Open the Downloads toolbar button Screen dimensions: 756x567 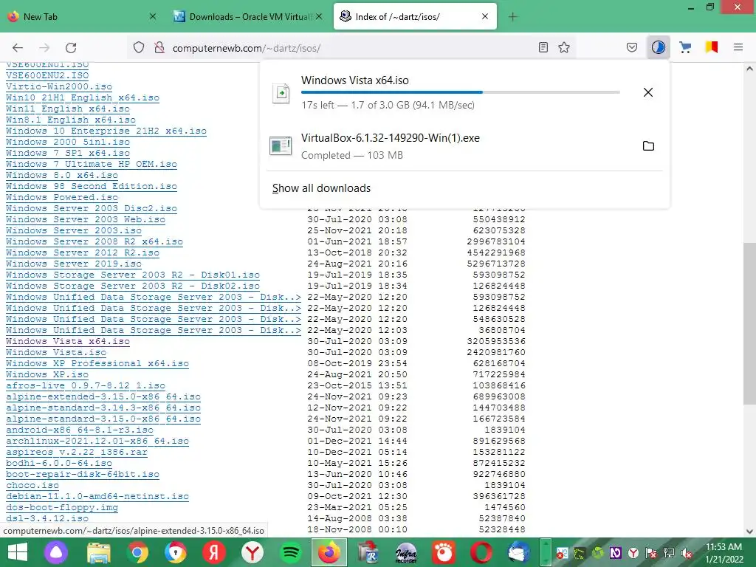658,47
